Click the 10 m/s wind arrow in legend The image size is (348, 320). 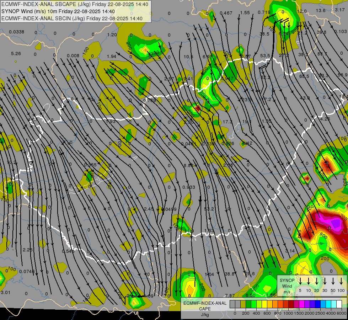click(x=309, y=281)
